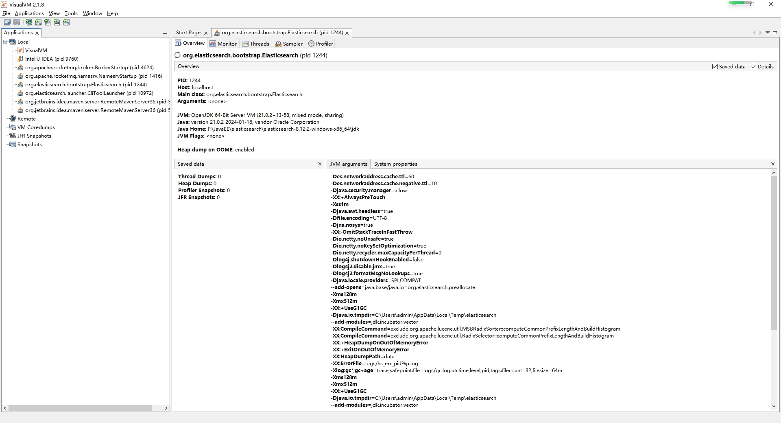Close the Saved data section
Viewport: 781px width, 423px height.
pos(319,164)
